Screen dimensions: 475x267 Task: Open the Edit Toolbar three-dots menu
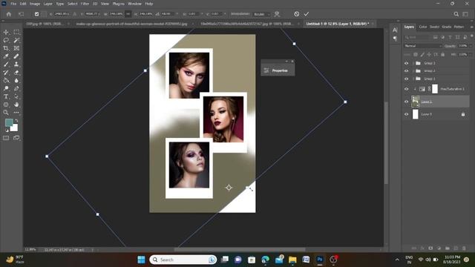(16, 113)
